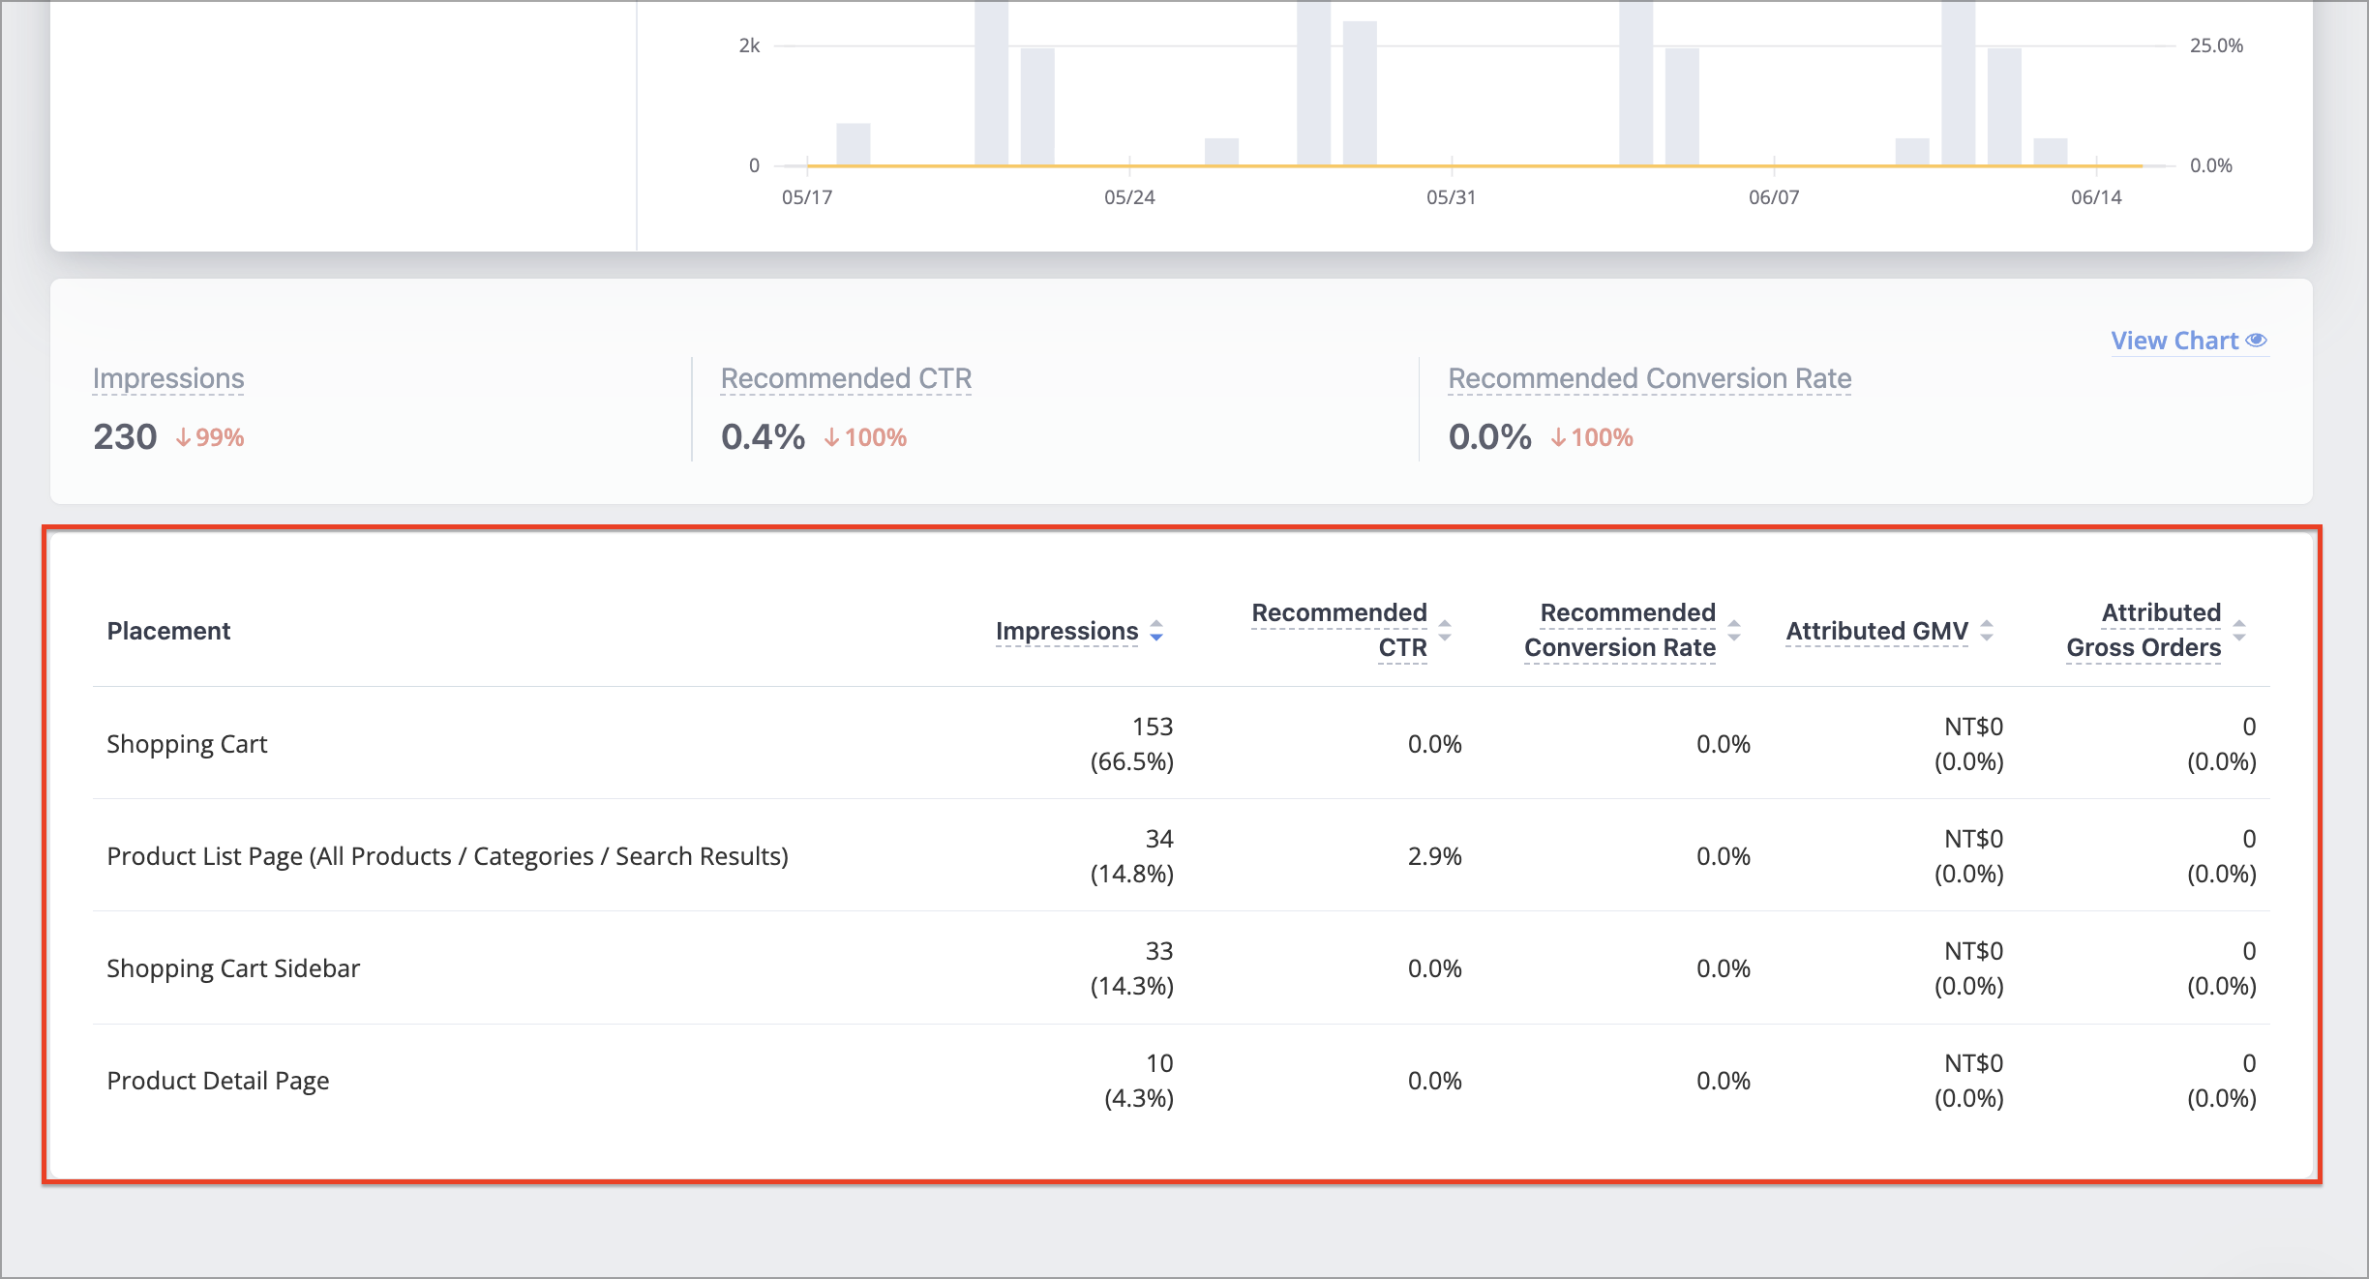This screenshot has width=2369, height=1279.
Task: Click the eye icon beside View Chart
Action: pos(2257,341)
